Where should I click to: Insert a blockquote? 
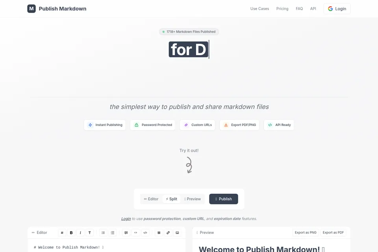pos(126,233)
